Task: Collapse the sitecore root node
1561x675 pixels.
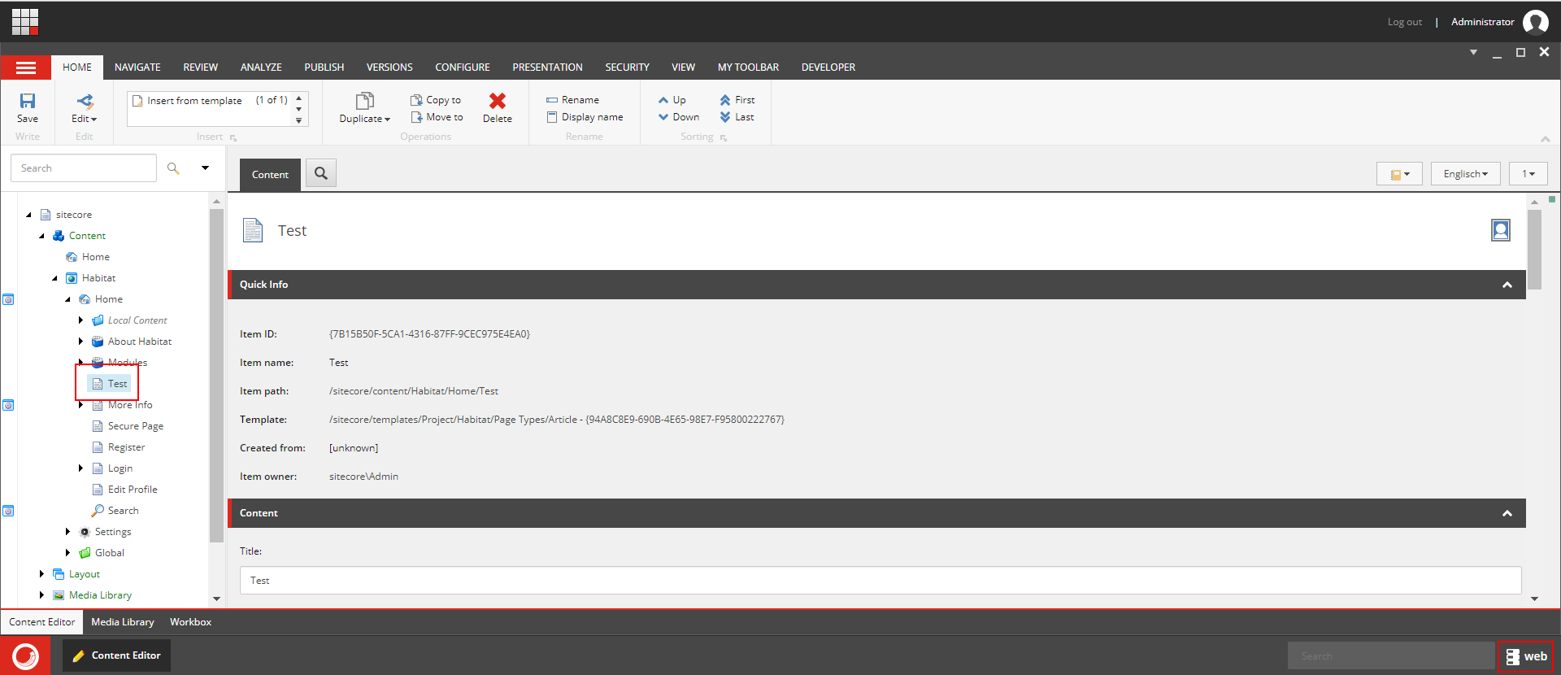Action: (x=29, y=215)
